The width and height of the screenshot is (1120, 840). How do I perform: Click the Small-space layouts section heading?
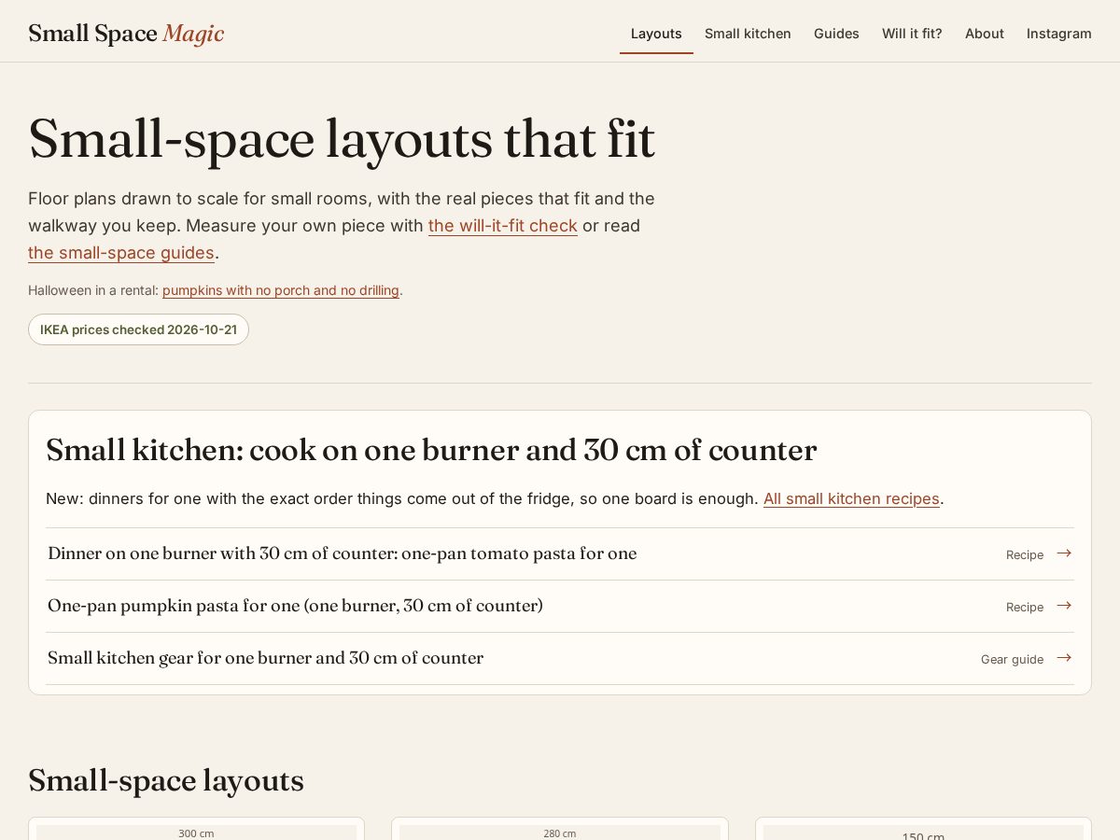(x=166, y=780)
